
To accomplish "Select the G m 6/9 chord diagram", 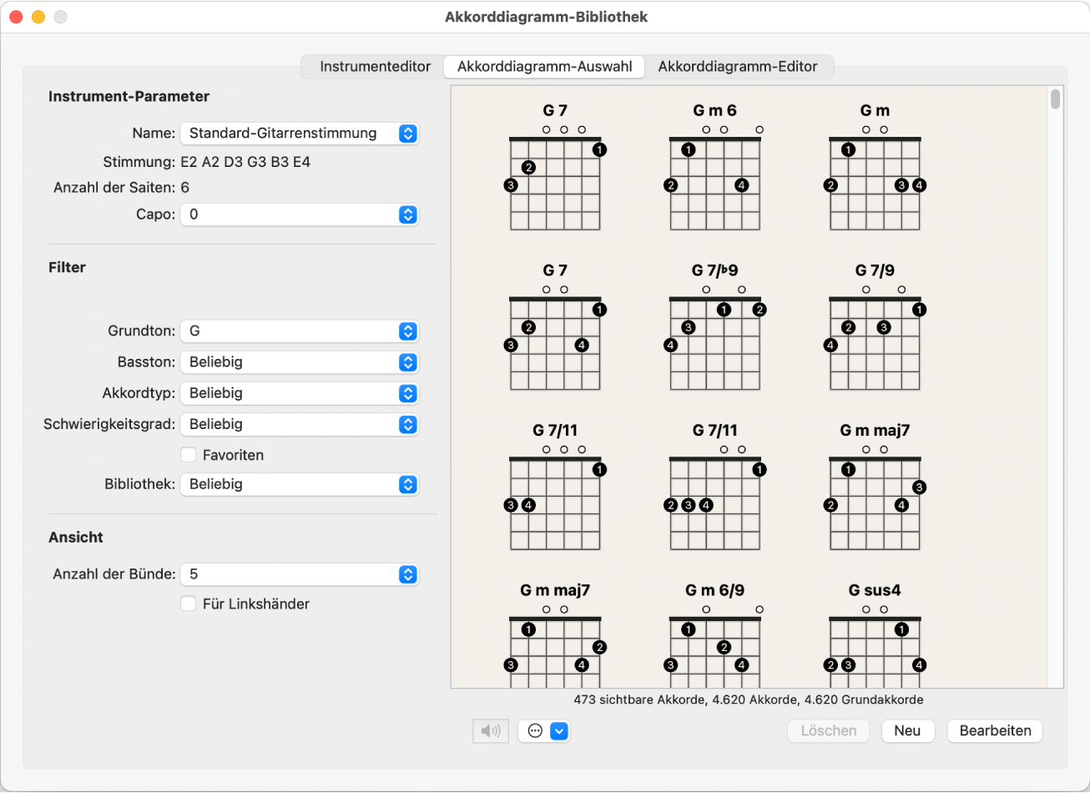I will [x=714, y=635].
